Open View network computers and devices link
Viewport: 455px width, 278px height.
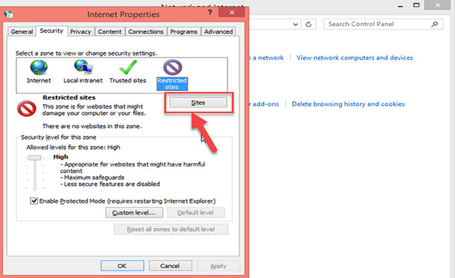coord(354,58)
